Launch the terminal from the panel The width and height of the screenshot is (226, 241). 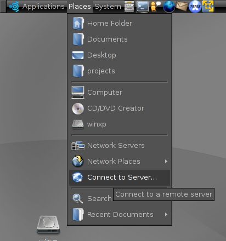point(143,7)
